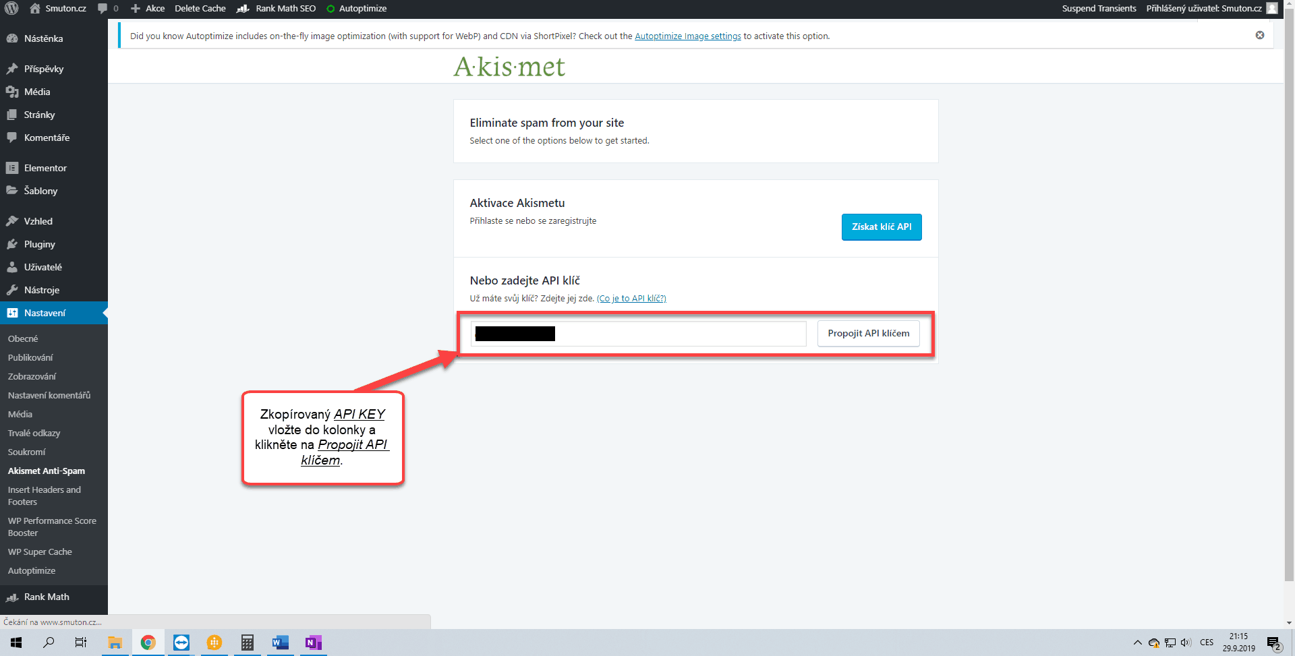Viewport: 1295px width, 656px height.
Task: Go to Nástěnka dashboard
Action: point(54,38)
